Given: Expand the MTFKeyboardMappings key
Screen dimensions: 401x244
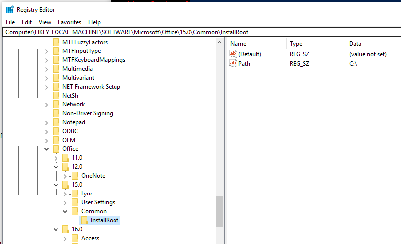Looking at the screenshot, I should [46, 60].
